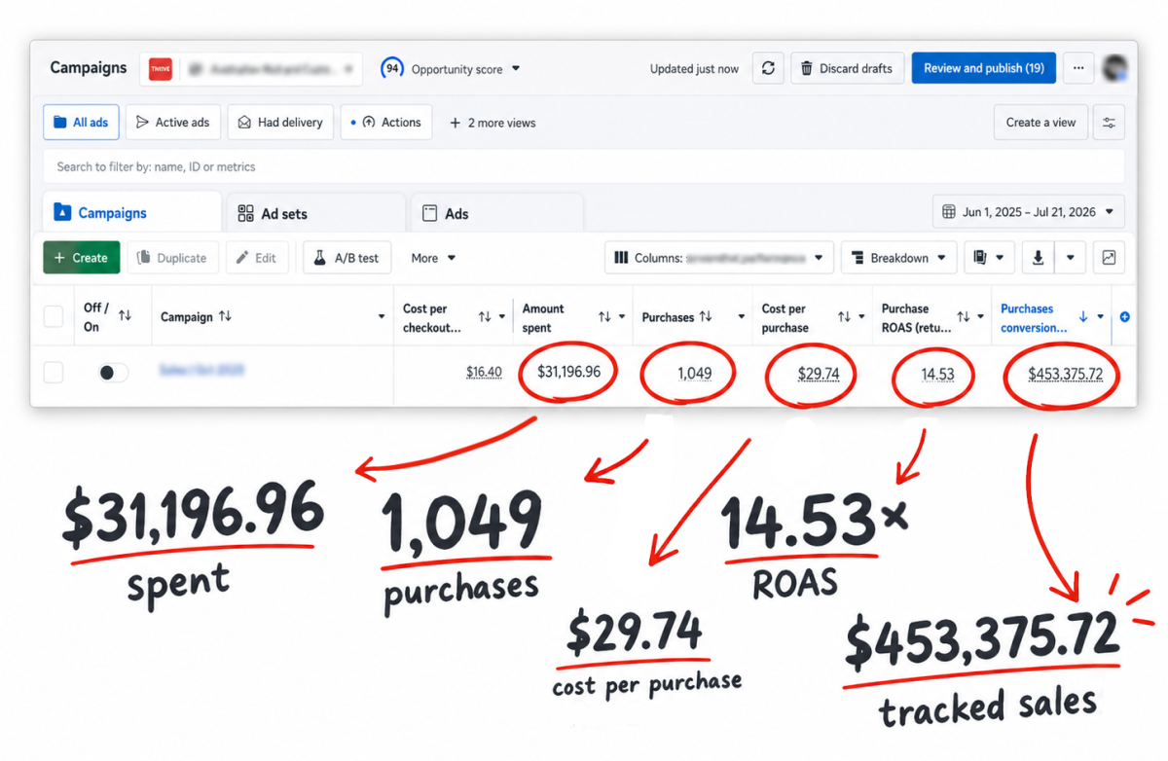Open the three-dot more options menu
The image size is (1168, 761).
tap(1077, 68)
